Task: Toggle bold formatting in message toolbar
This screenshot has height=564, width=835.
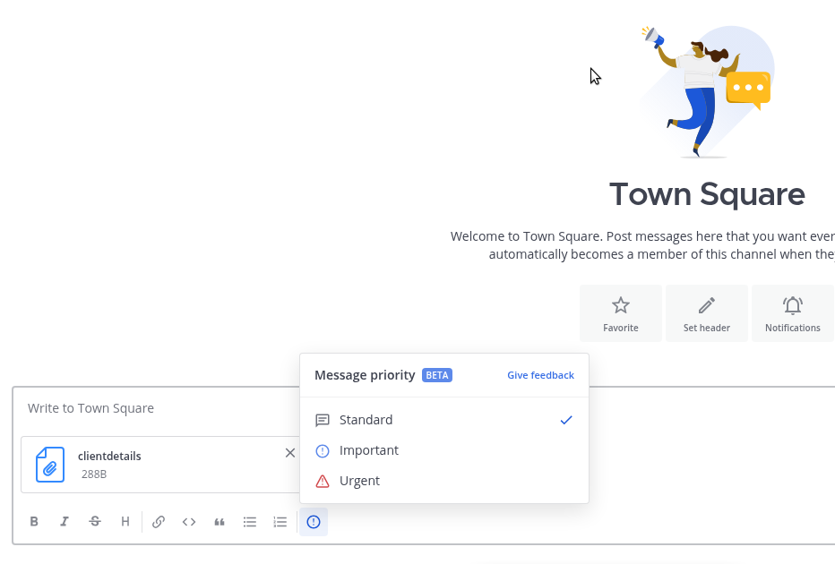Action: click(34, 521)
